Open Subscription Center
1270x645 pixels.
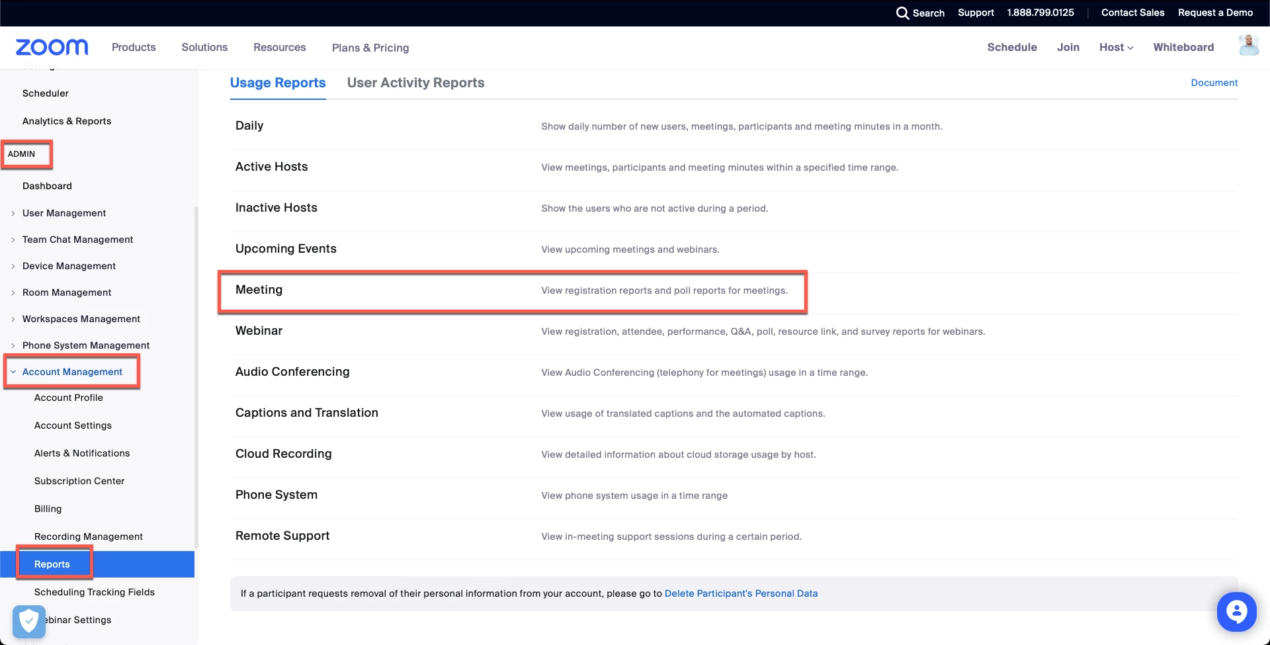click(79, 481)
